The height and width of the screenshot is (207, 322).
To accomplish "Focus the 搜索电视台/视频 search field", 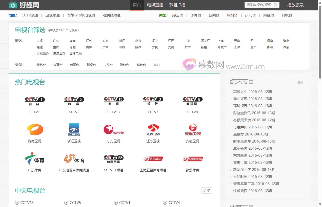I will (x=258, y=5).
